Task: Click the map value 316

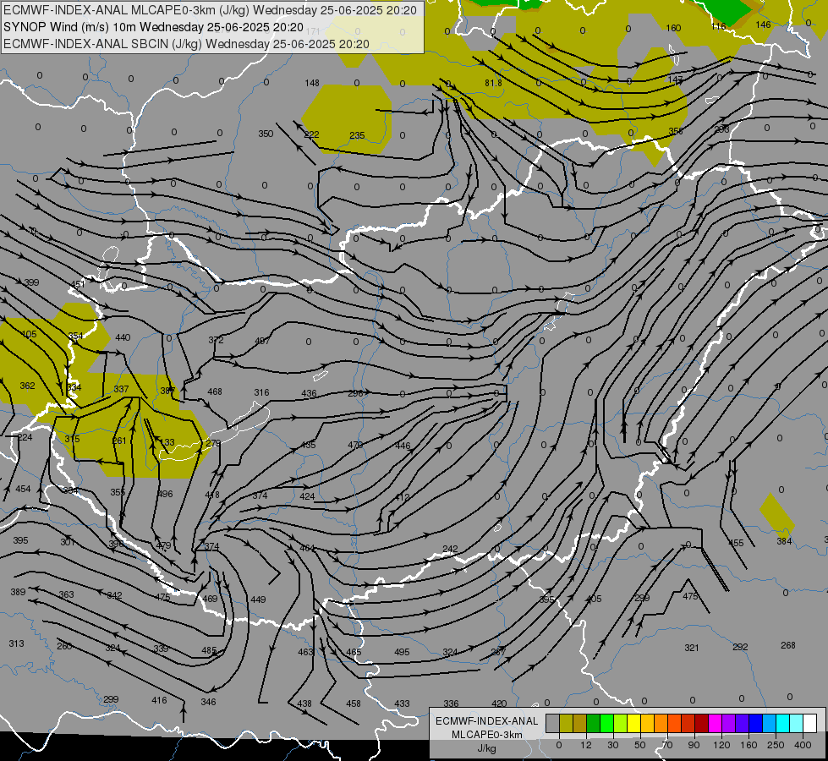Action: [261, 392]
